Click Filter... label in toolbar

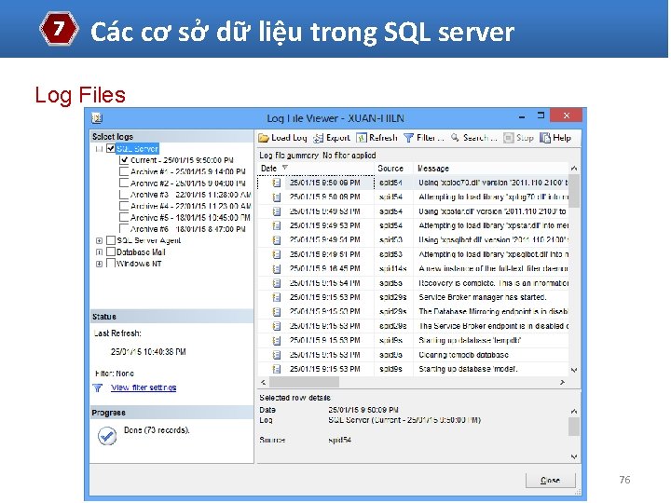point(430,138)
